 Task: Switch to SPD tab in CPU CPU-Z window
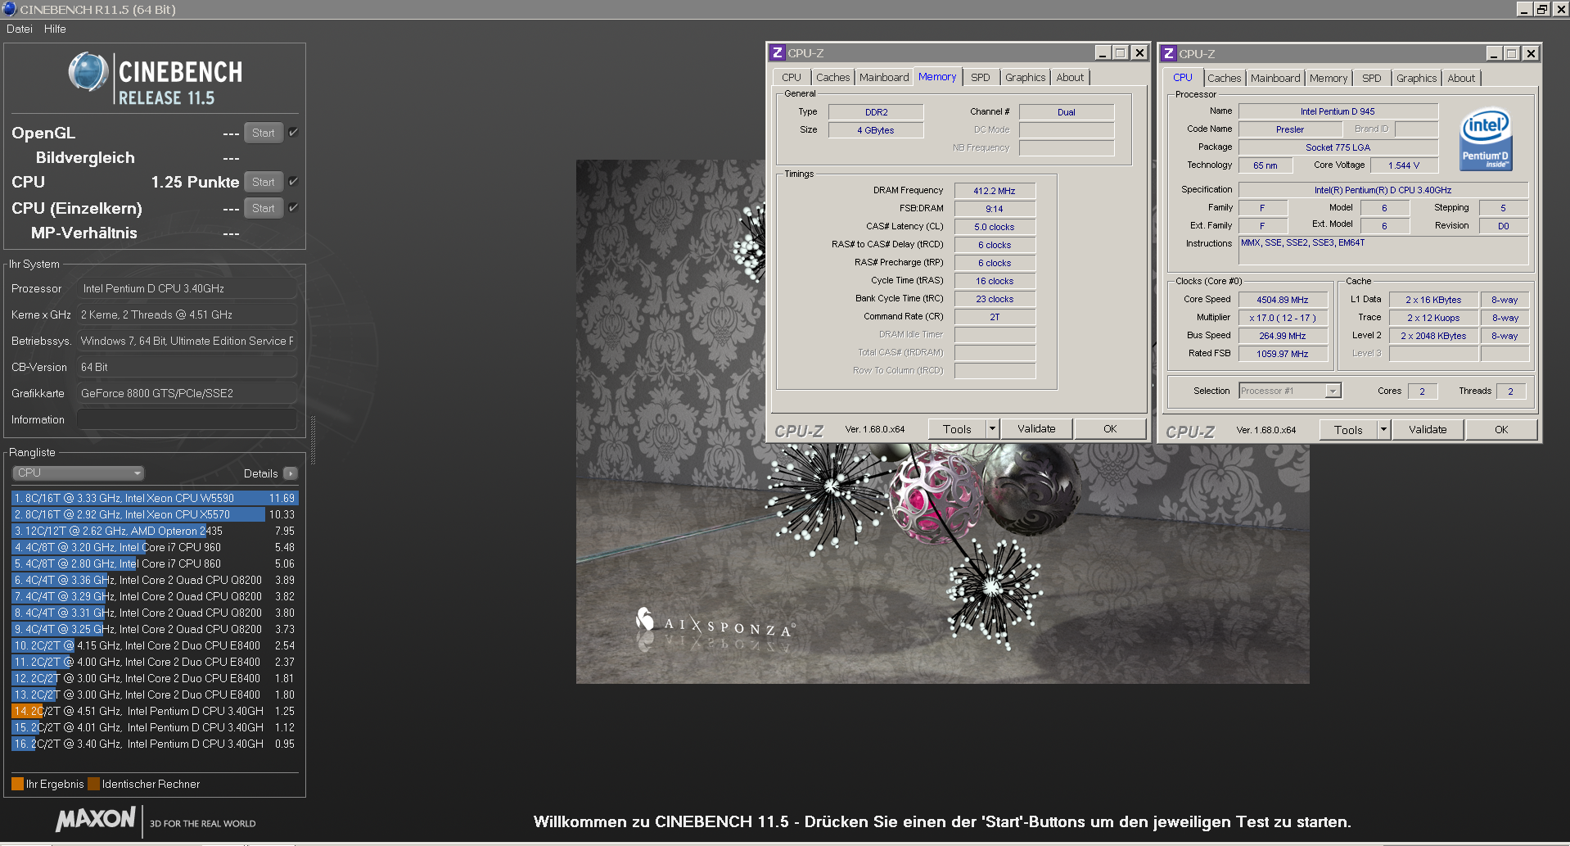(x=1372, y=78)
